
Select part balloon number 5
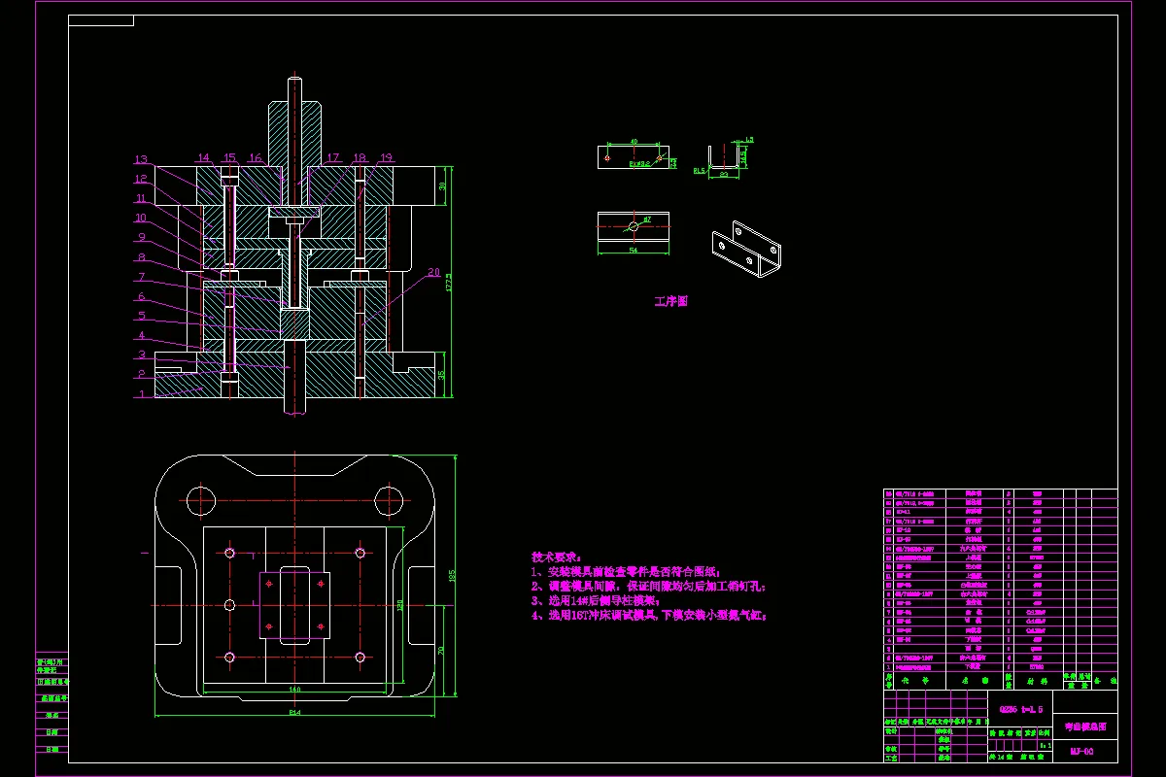tap(142, 316)
